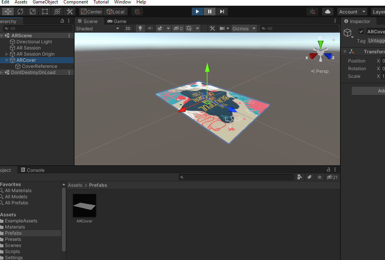Open grid settings dropdown arrow
Image resolution: width=385 pixels, height=260 pixels.
(197, 28)
